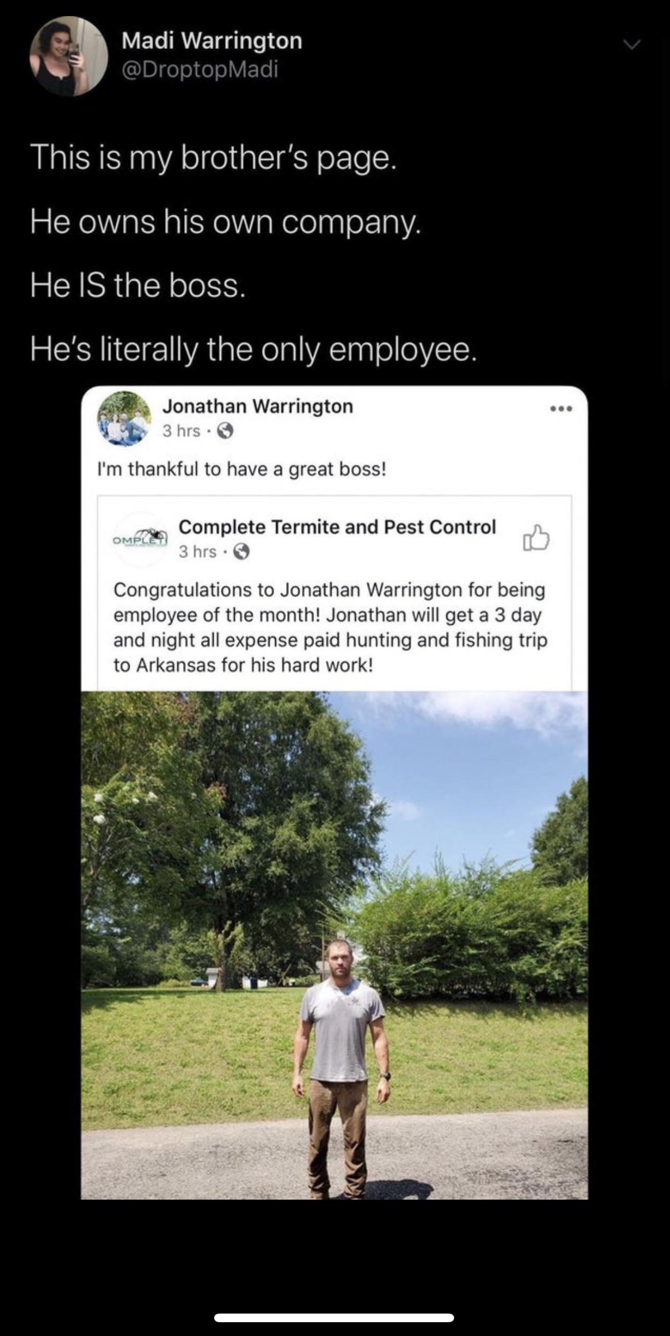Open the photo of the man standing outdoors
This screenshot has height=1336, width=670.
[334, 946]
